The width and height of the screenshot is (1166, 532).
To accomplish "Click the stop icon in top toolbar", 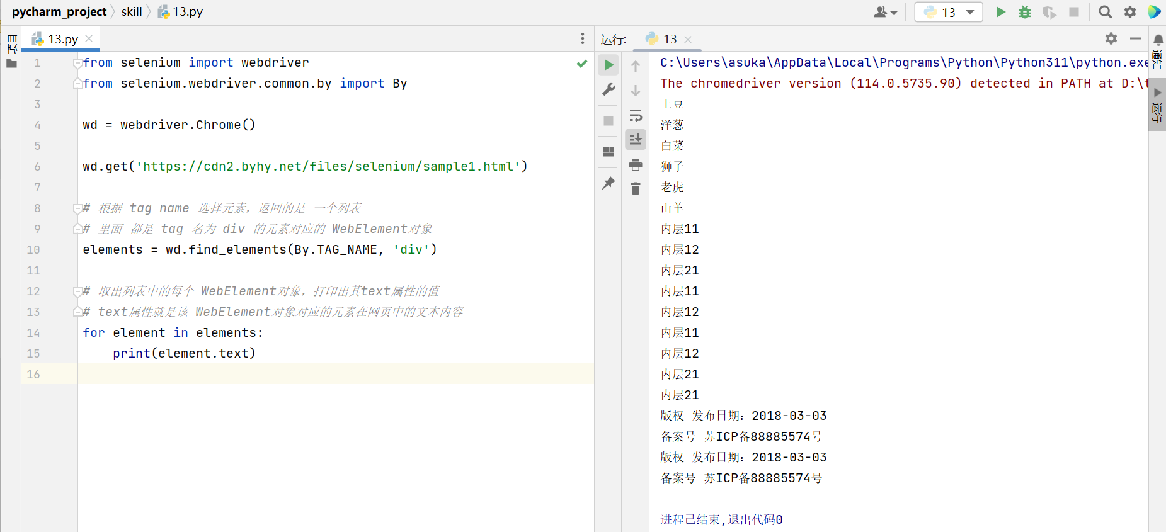I will tap(1074, 12).
